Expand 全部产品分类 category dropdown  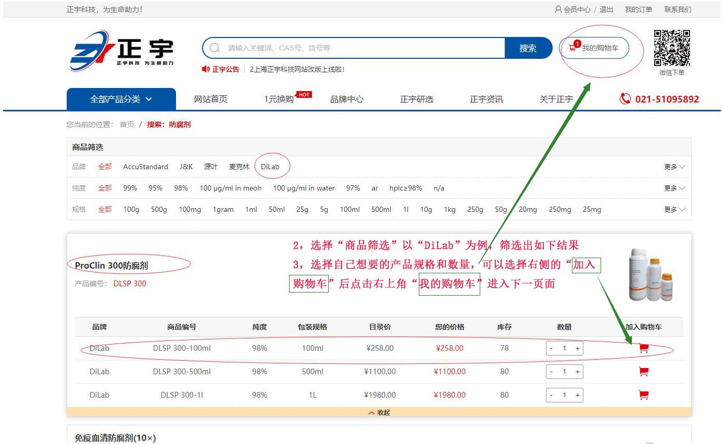121,99
